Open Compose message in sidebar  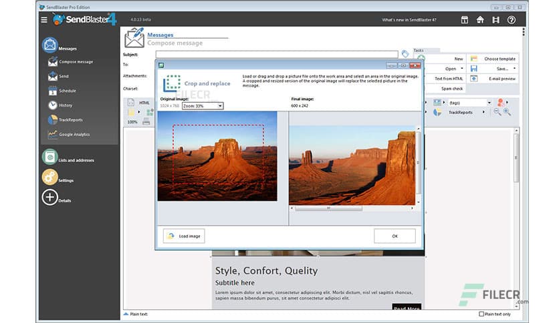(x=70, y=61)
